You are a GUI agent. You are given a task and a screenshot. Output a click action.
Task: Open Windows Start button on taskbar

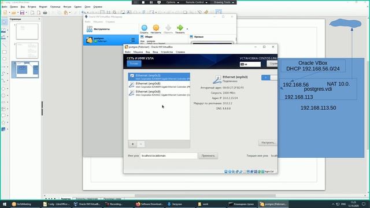[5, 204]
